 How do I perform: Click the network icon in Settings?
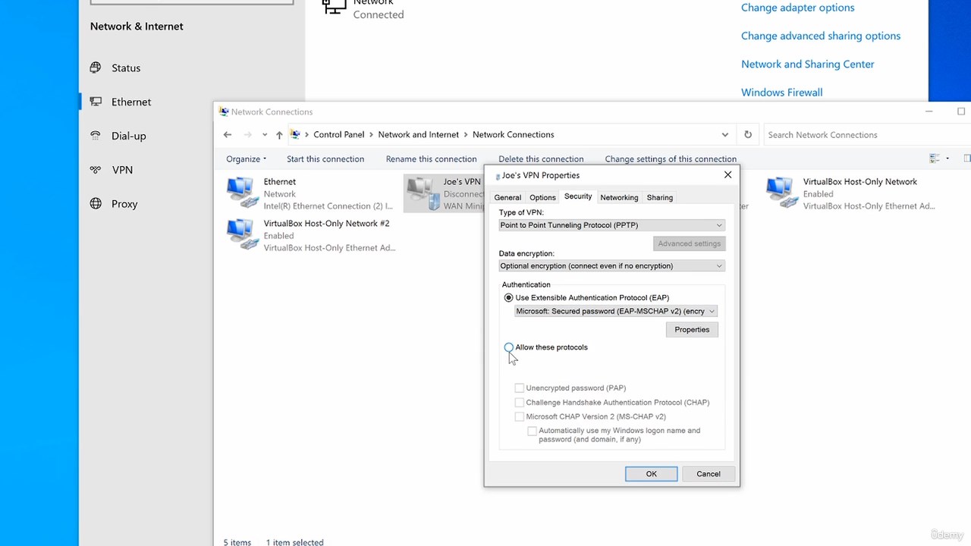tap(335, 7)
